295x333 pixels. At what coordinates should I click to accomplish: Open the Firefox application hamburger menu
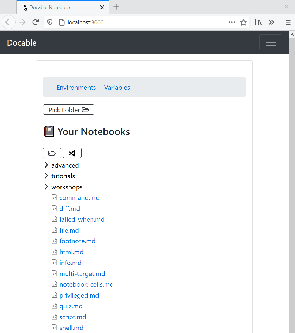288,22
